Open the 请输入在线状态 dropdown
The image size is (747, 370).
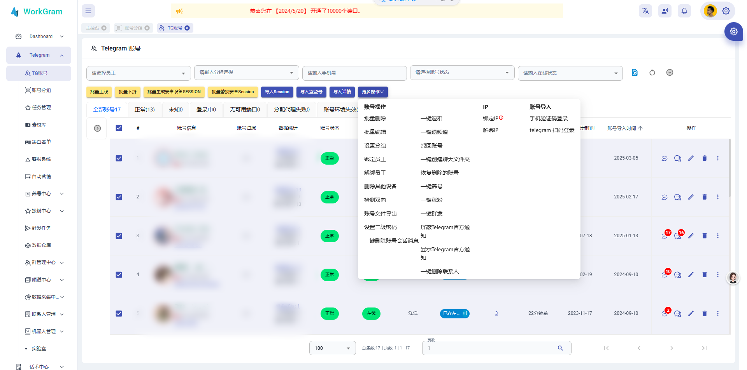[x=570, y=73]
